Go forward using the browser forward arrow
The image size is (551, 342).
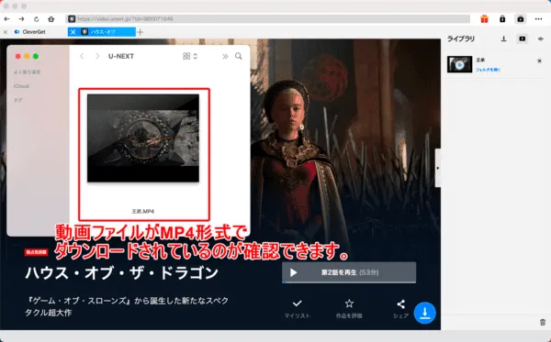click(x=21, y=19)
